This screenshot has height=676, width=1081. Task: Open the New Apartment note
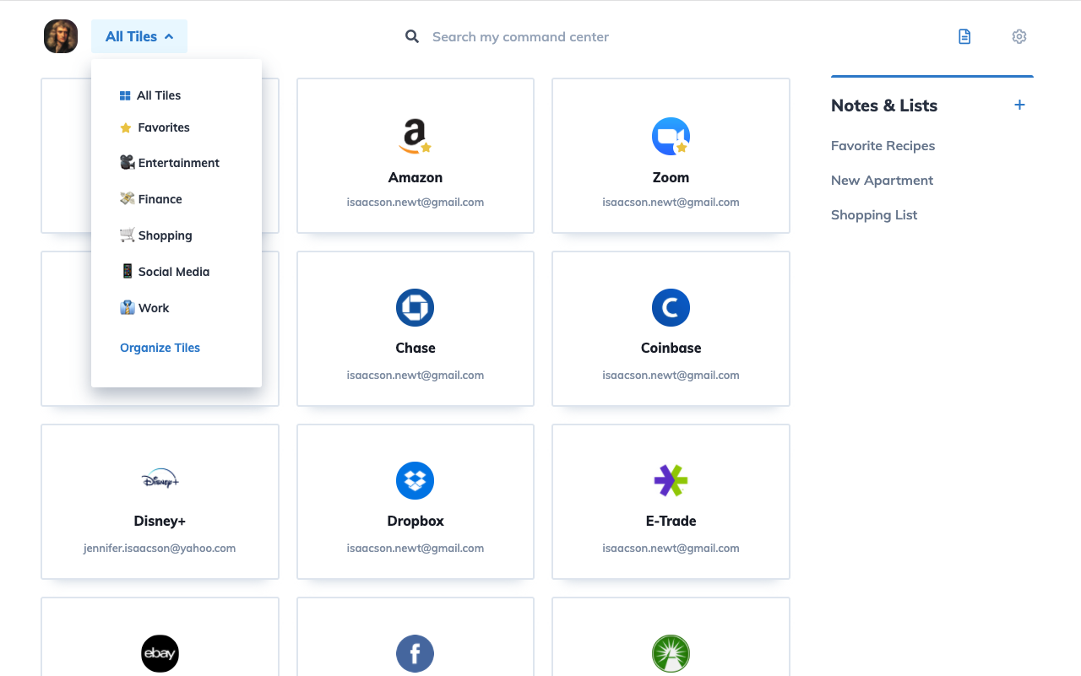click(x=882, y=180)
